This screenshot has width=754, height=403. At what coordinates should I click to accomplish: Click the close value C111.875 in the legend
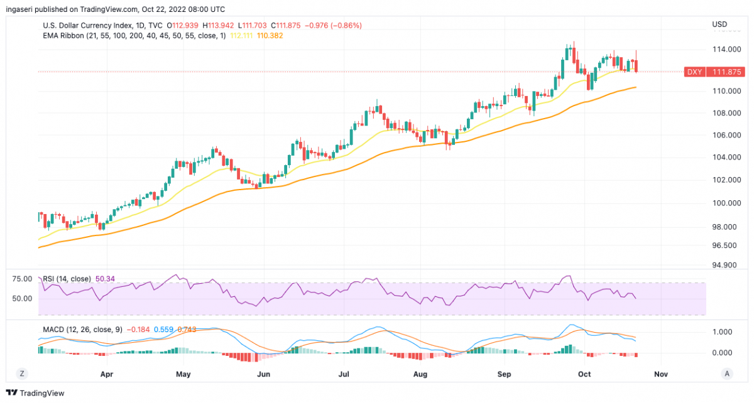[286, 25]
